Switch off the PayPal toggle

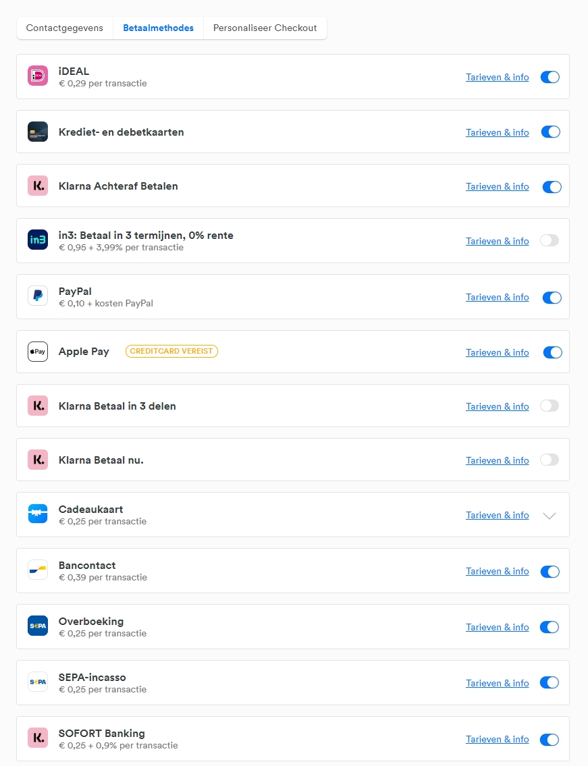(552, 297)
